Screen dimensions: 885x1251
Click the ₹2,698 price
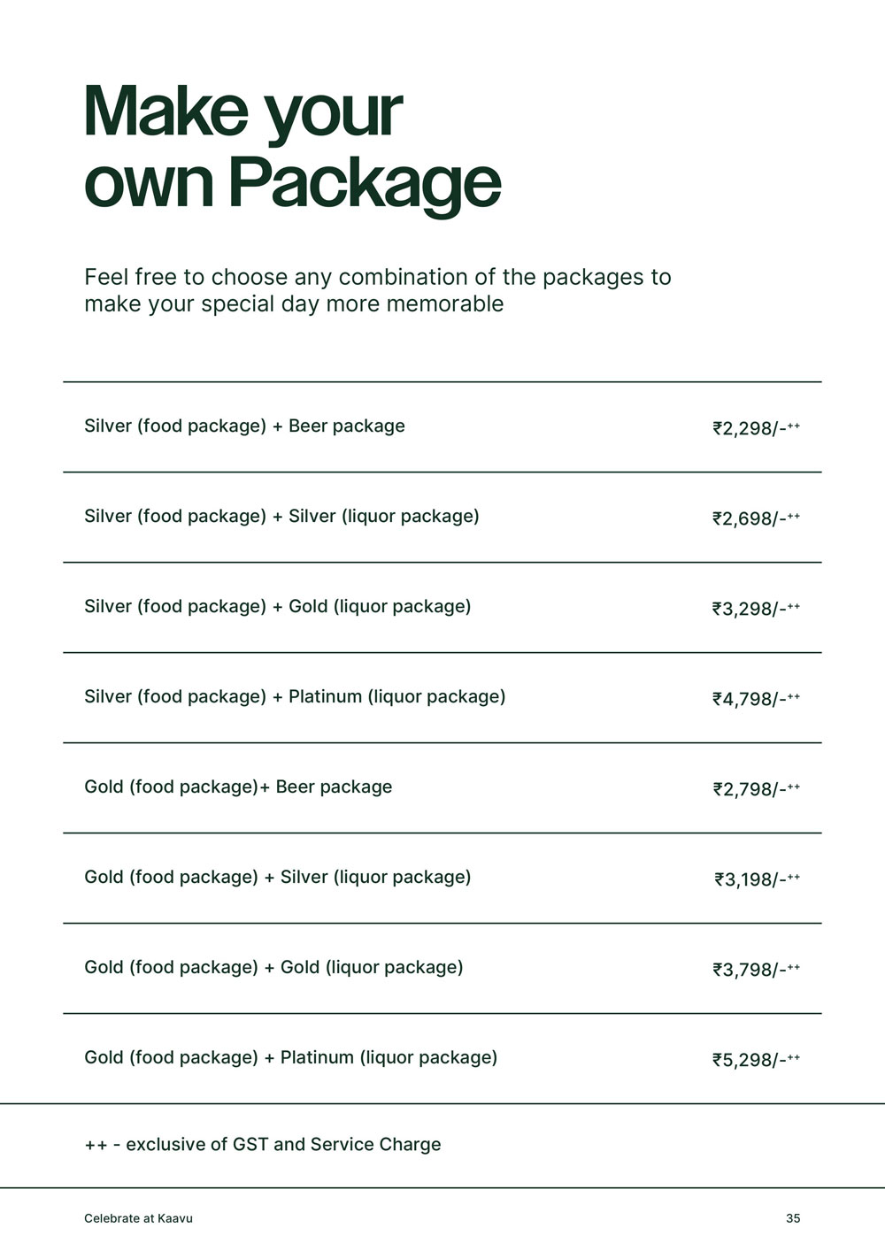[x=756, y=519]
